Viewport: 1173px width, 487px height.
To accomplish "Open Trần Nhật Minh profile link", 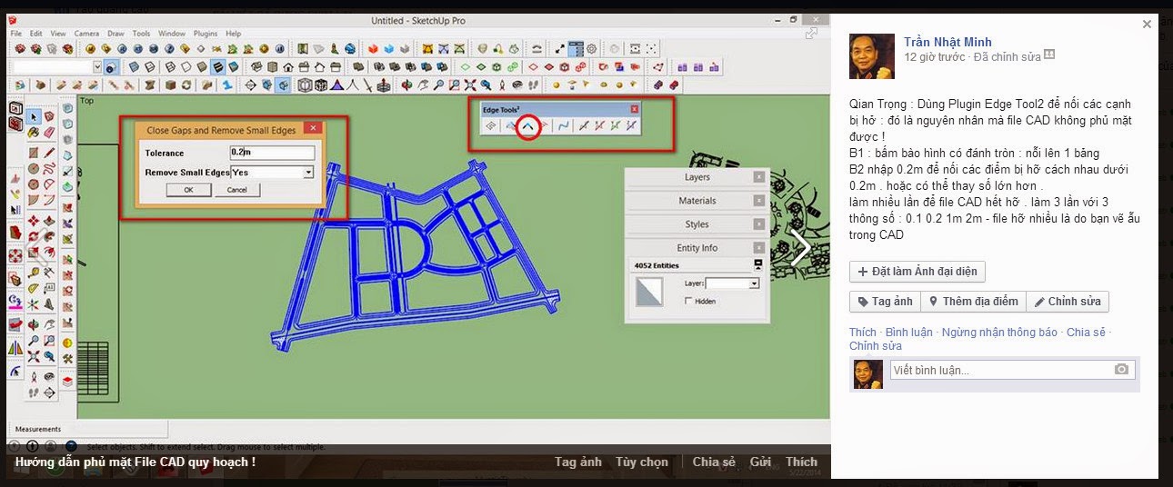I will [x=947, y=42].
